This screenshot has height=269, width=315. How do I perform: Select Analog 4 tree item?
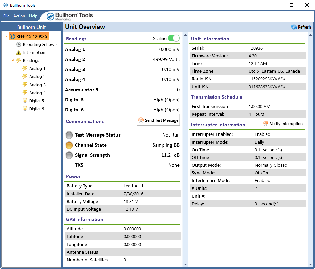pos(37,93)
